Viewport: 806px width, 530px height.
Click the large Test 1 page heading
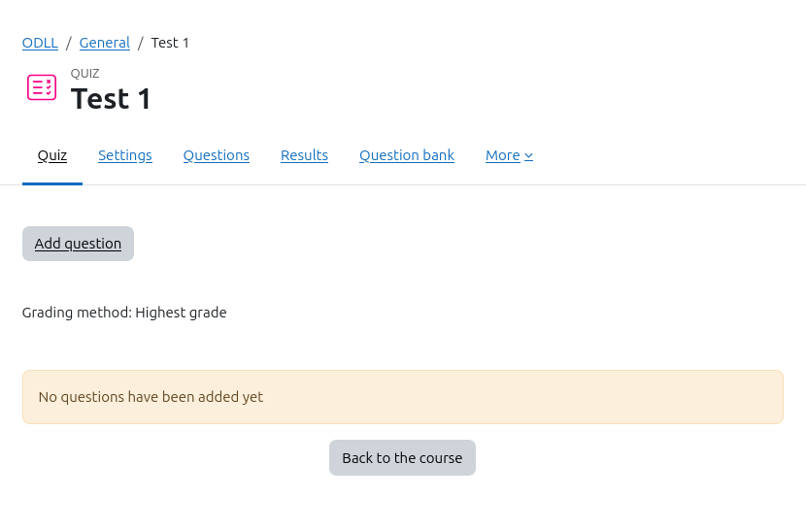click(x=111, y=98)
